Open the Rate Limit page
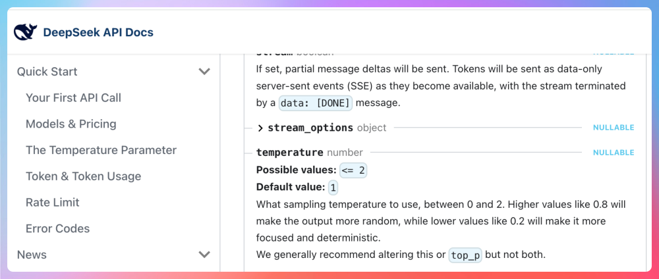This screenshot has width=659, height=279. click(x=53, y=202)
